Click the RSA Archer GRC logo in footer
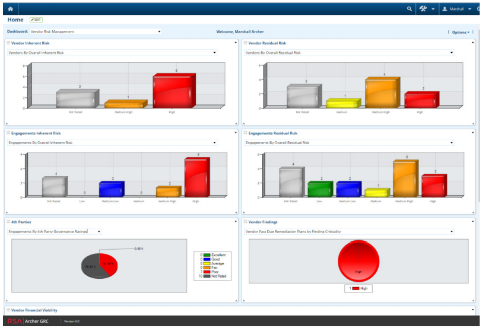The width and height of the screenshot is (482, 328). [28, 321]
